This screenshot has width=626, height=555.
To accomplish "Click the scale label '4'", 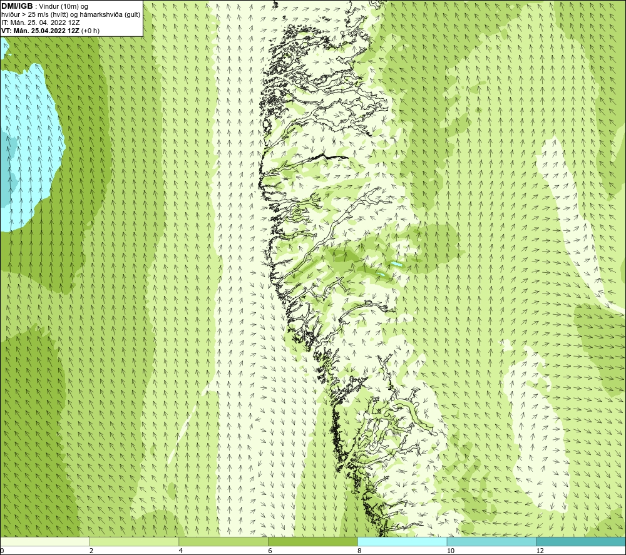I will (181, 551).
